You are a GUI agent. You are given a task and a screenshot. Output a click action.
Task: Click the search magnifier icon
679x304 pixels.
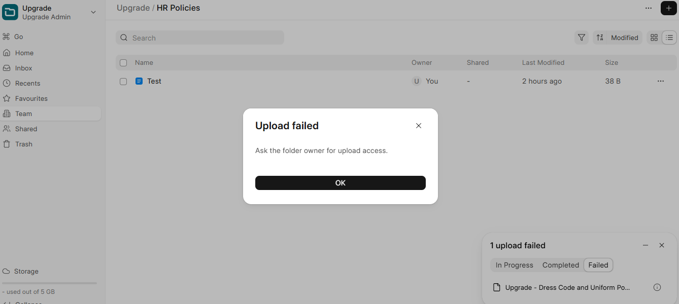[124, 37]
